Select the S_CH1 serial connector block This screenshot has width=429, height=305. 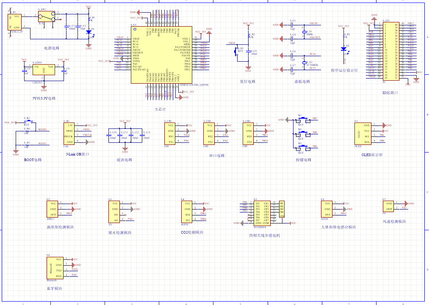pos(170,133)
